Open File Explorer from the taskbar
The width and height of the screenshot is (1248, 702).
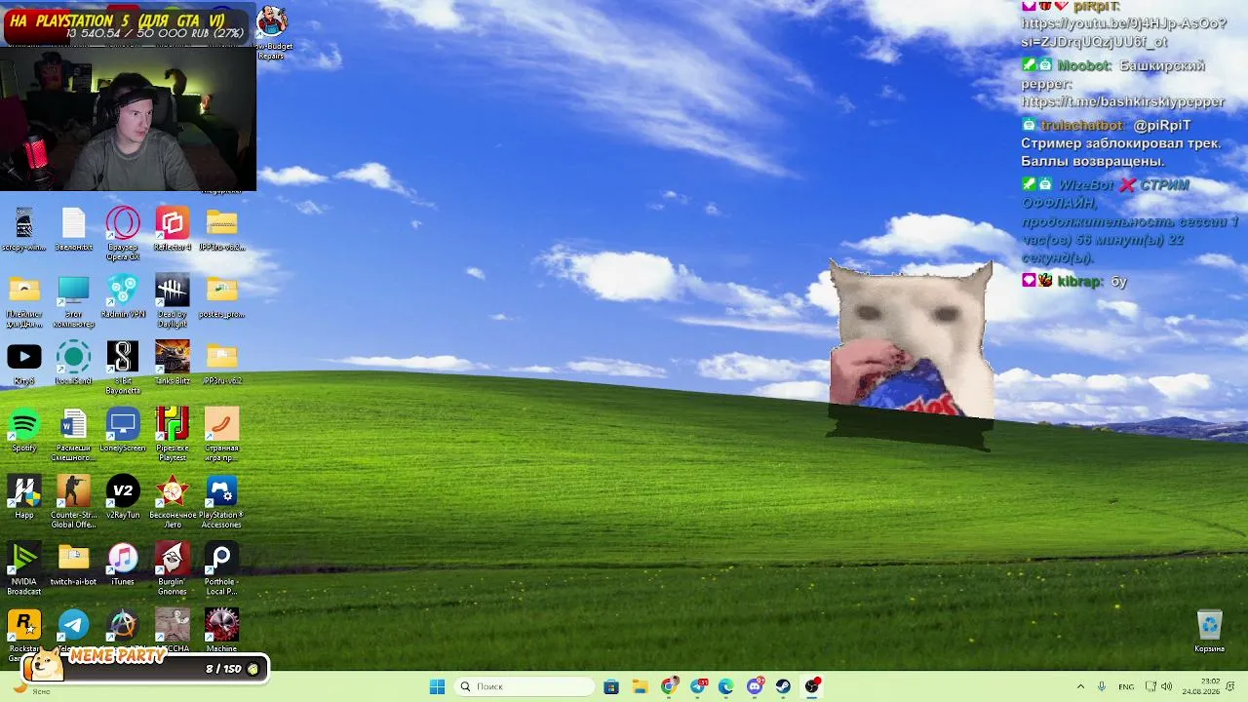click(x=640, y=686)
